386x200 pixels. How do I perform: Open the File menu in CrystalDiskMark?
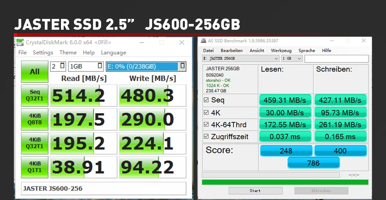tap(22, 53)
